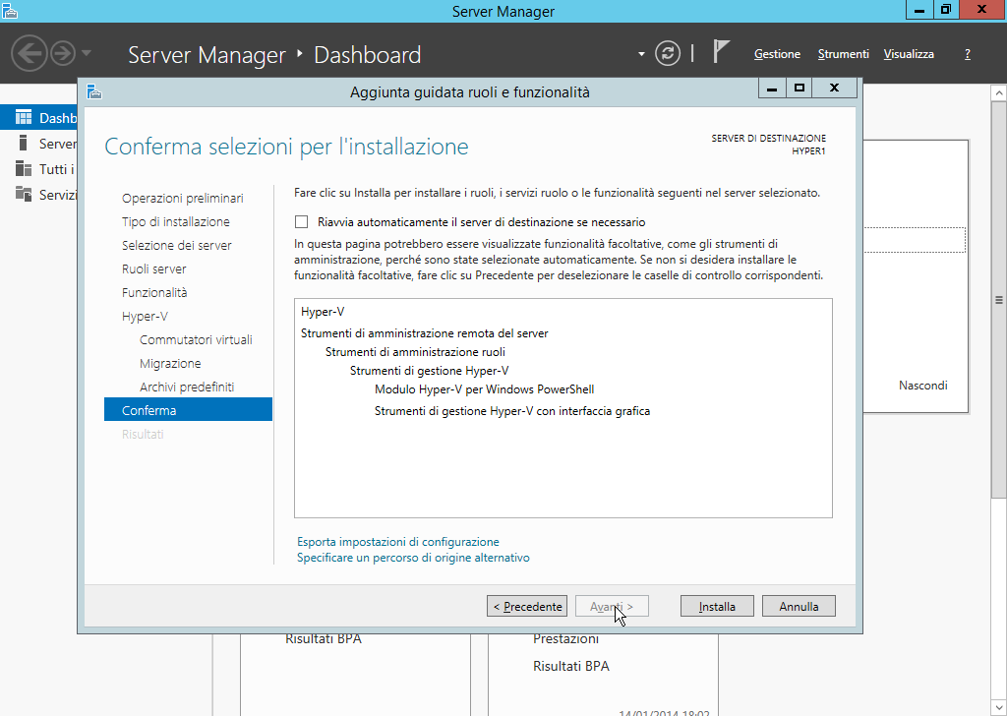The image size is (1007, 716).
Task: Click the back navigation arrow icon
Action: (30, 53)
